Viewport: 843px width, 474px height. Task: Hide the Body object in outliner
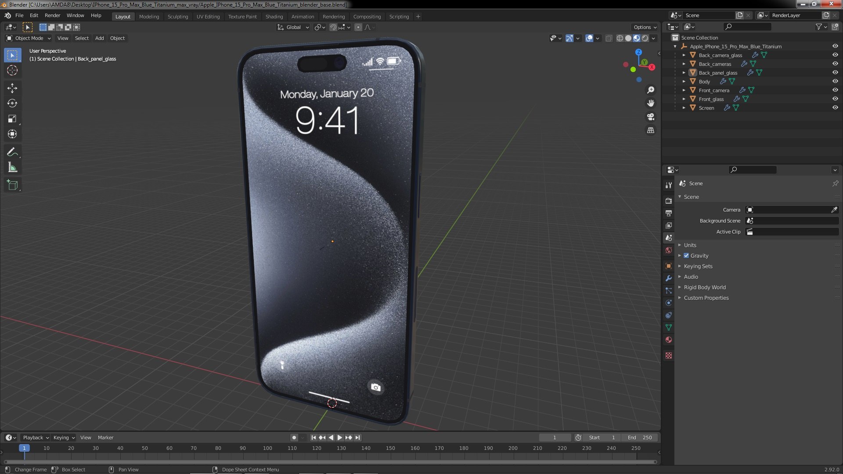(x=835, y=81)
